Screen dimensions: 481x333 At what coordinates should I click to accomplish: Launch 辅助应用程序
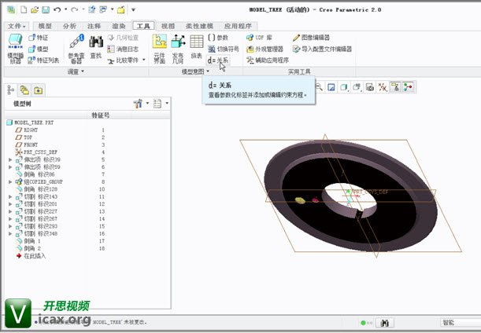coord(268,60)
